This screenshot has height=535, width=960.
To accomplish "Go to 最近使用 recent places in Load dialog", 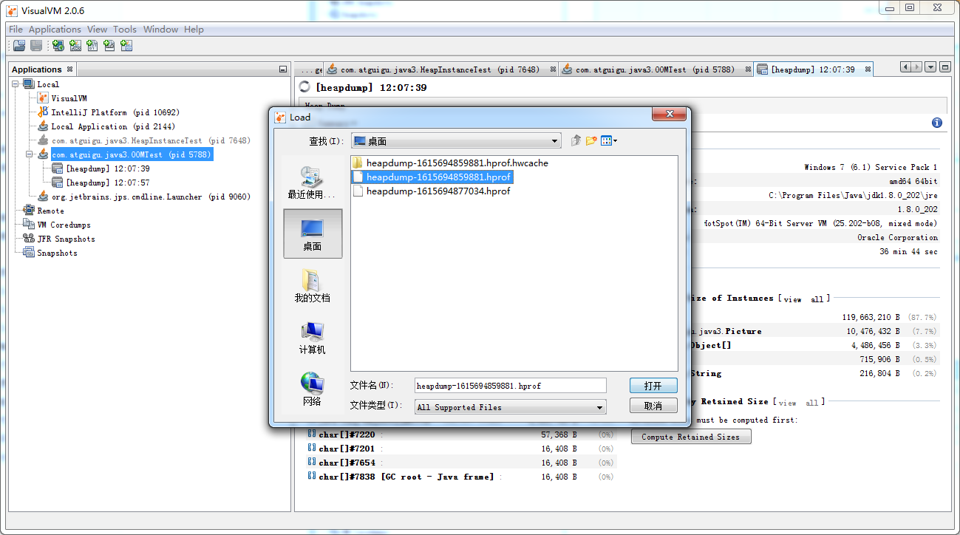I will [312, 183].
